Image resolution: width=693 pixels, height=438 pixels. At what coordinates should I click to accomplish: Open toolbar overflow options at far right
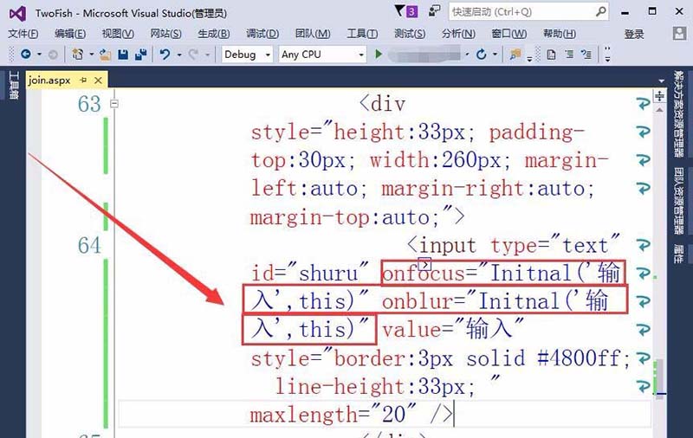[x=608, y=55]
